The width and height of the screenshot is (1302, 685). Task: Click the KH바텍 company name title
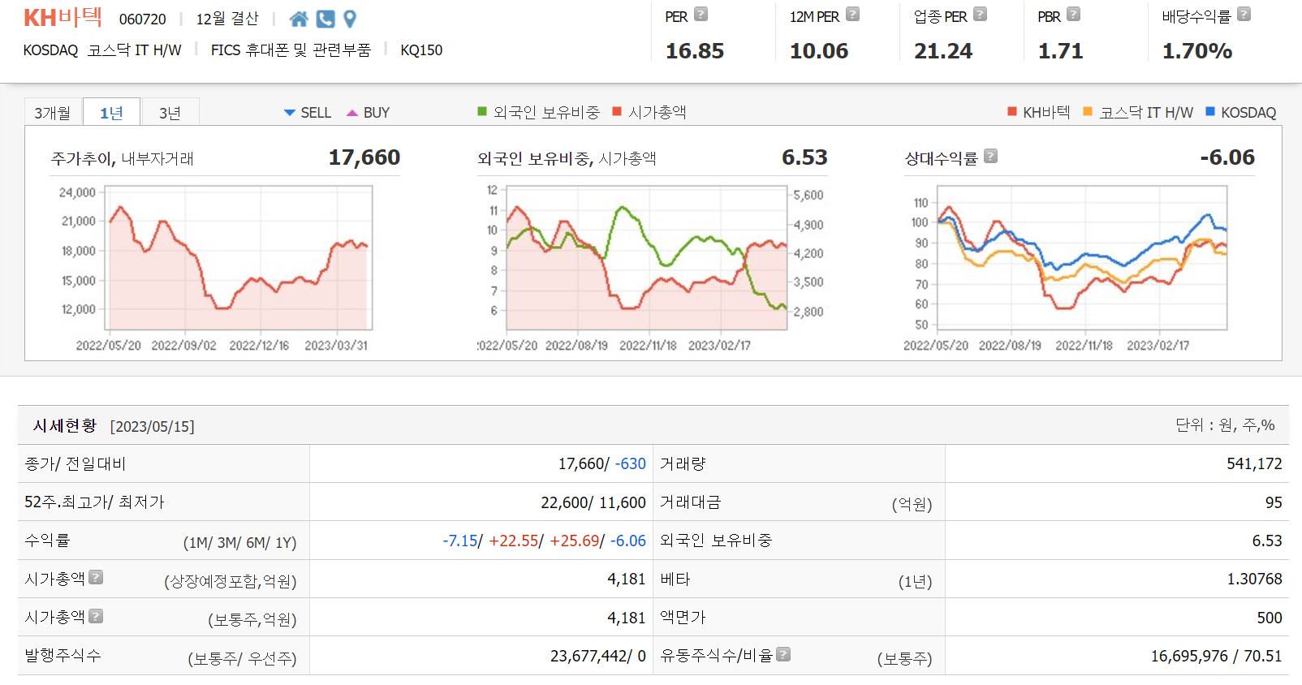[x=63, y=18]
